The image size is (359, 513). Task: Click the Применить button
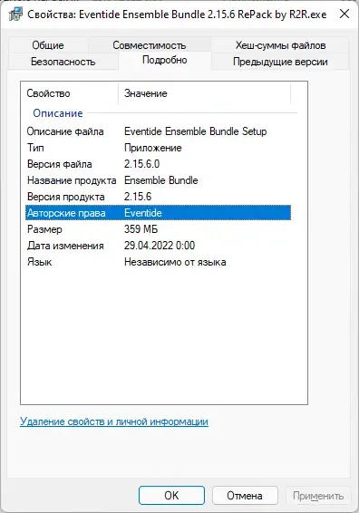(318, 496)
